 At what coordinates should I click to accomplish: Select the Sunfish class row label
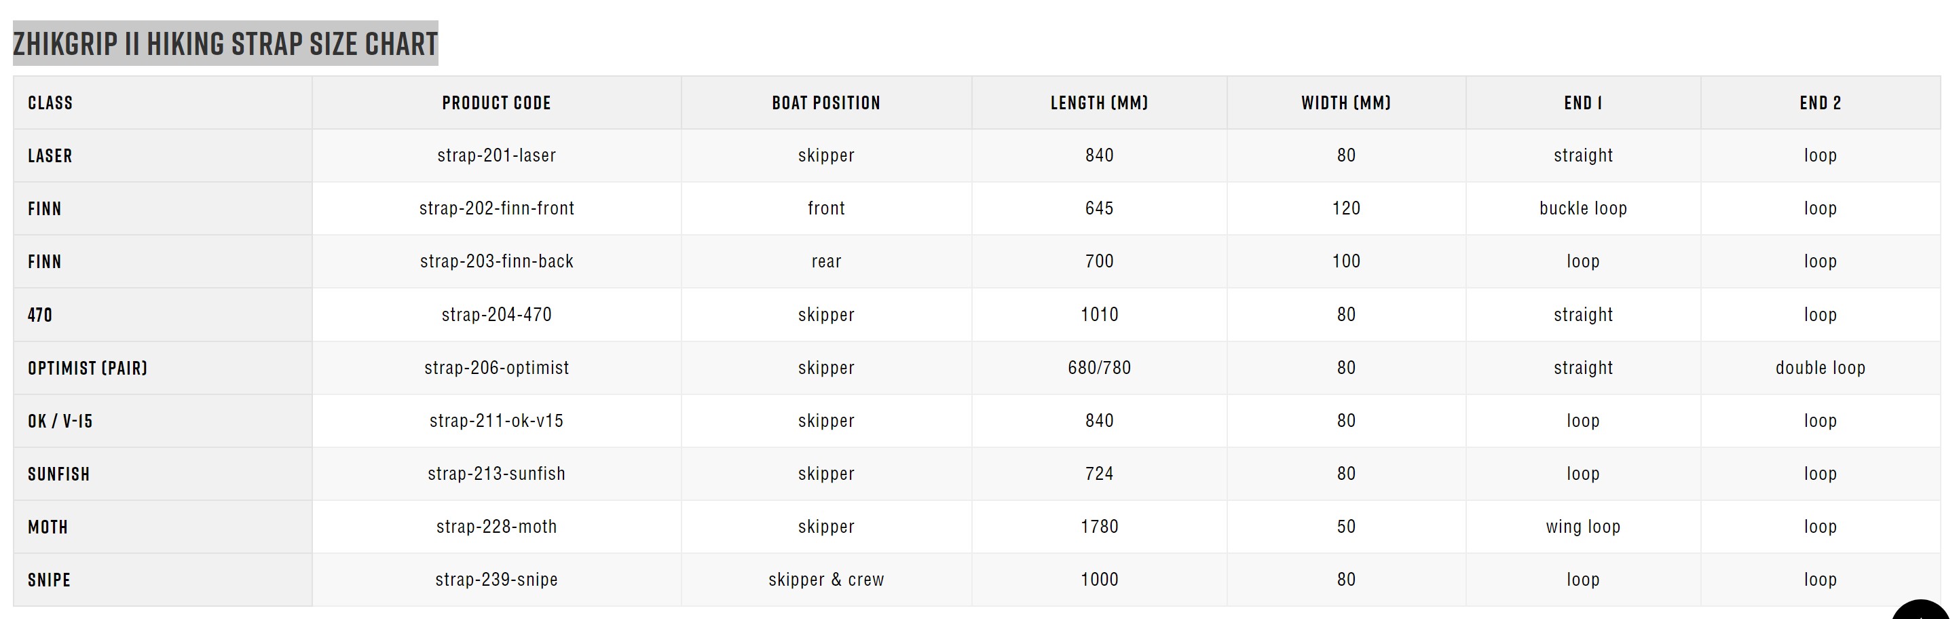coord(58,474)
